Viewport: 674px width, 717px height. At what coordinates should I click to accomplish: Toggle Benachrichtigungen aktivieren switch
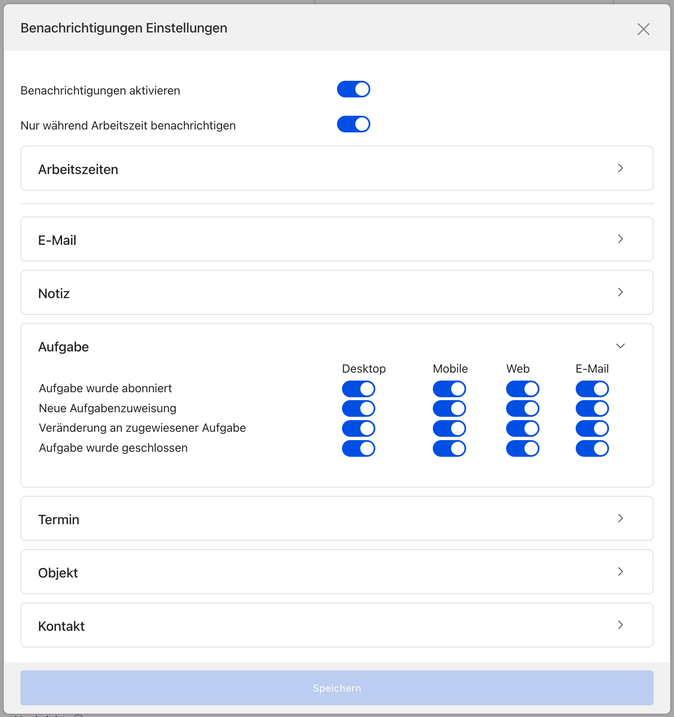pyautogui.click(x=353, y=90)
